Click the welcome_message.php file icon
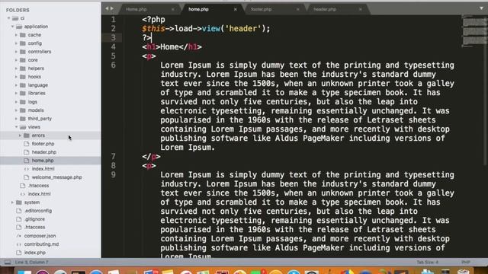This screenshot has width=488, height=274. [27, 177]
